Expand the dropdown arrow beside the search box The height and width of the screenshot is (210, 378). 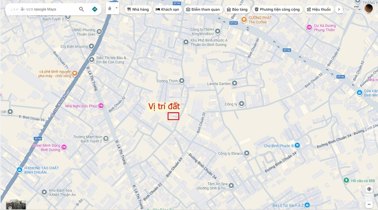(117, 8)
